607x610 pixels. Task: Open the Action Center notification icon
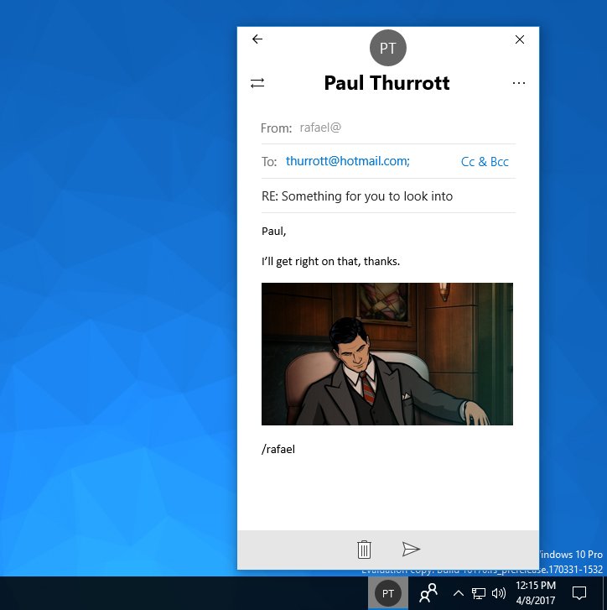coord(579,593)
